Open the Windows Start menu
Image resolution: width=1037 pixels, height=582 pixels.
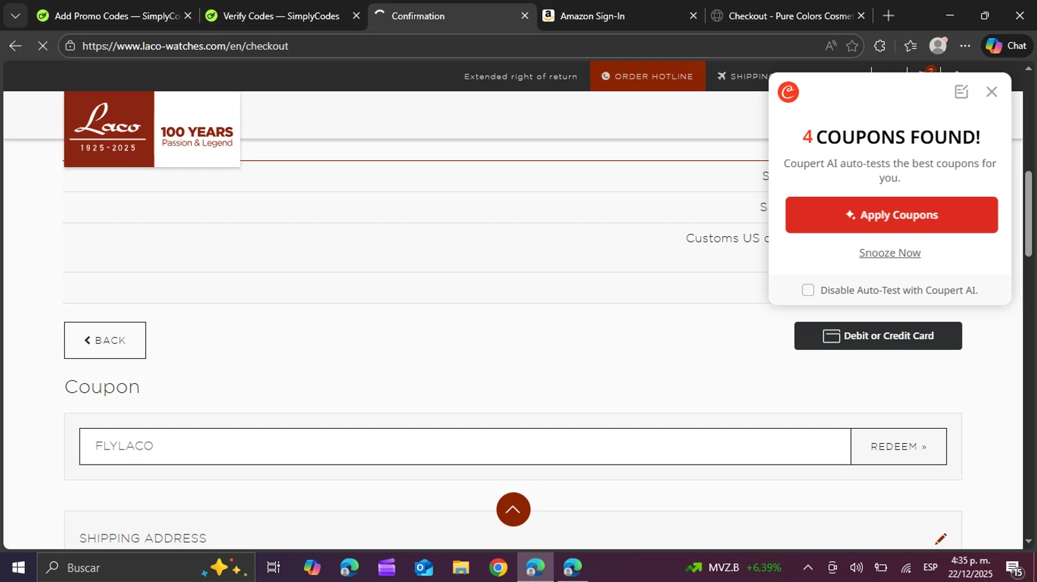click(x=18, y=568)
